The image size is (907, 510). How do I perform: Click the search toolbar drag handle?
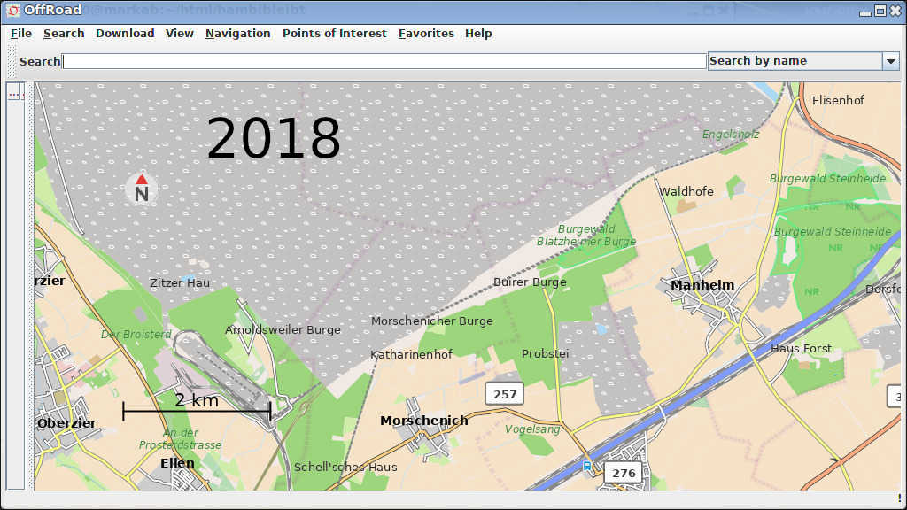tap(12, 61)
